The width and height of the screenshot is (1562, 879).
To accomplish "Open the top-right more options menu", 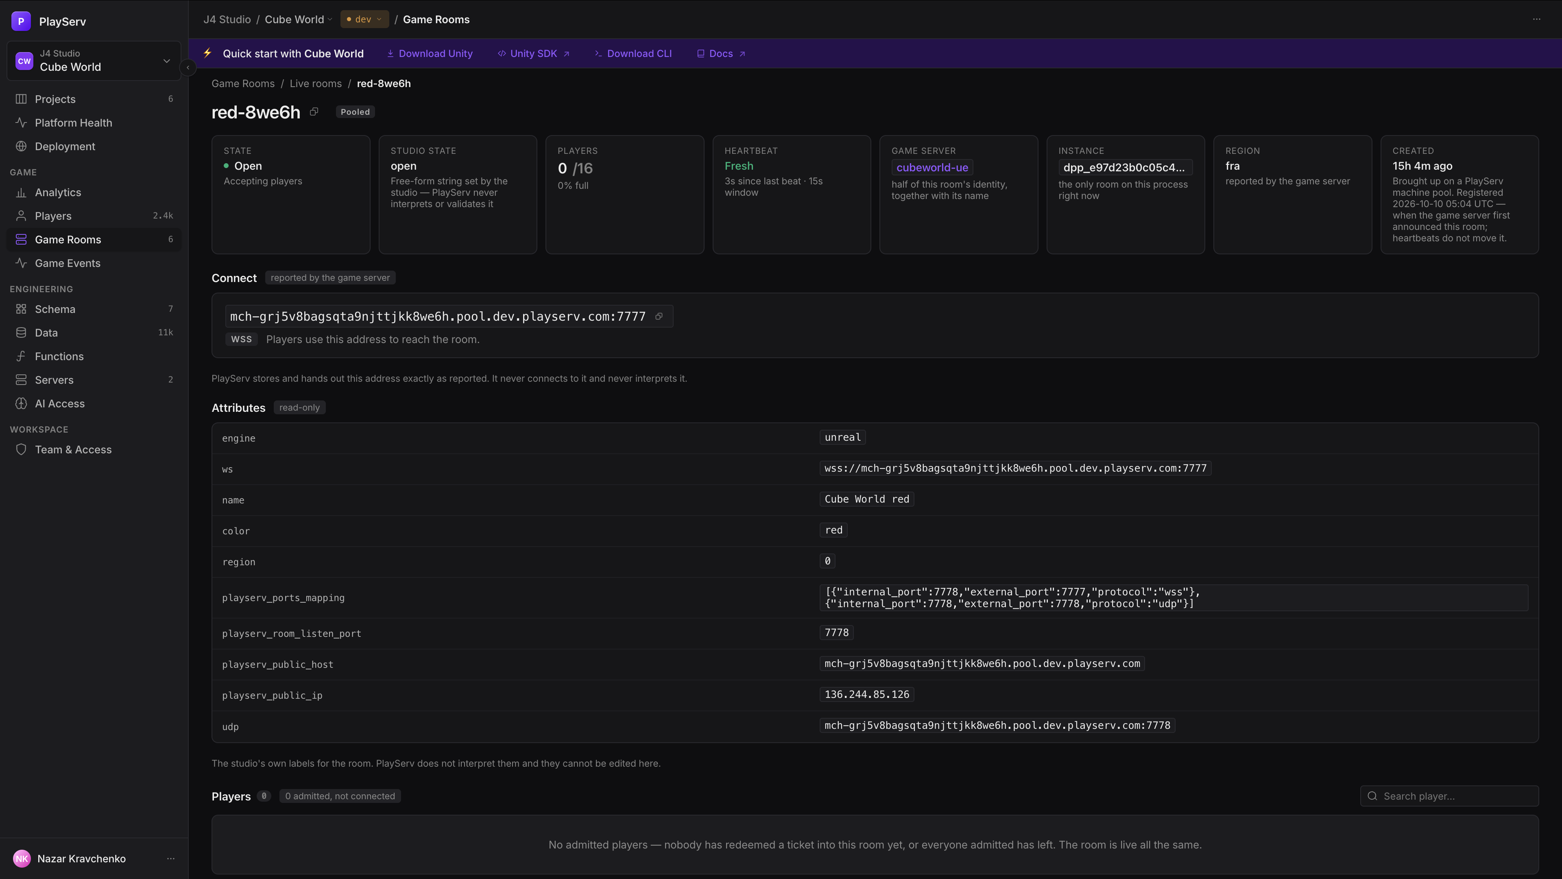I will pyautogui.click(x=1536, y=20).
